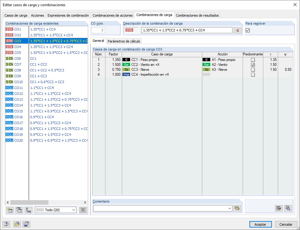The height and width of the screenshot is (230, 300).
Task: Open Expresiones de combinación tab
Action: pos(68,15)
